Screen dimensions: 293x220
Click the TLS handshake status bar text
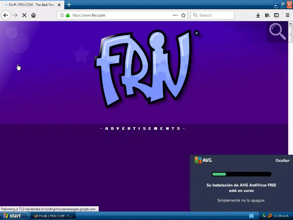point(49,209)
